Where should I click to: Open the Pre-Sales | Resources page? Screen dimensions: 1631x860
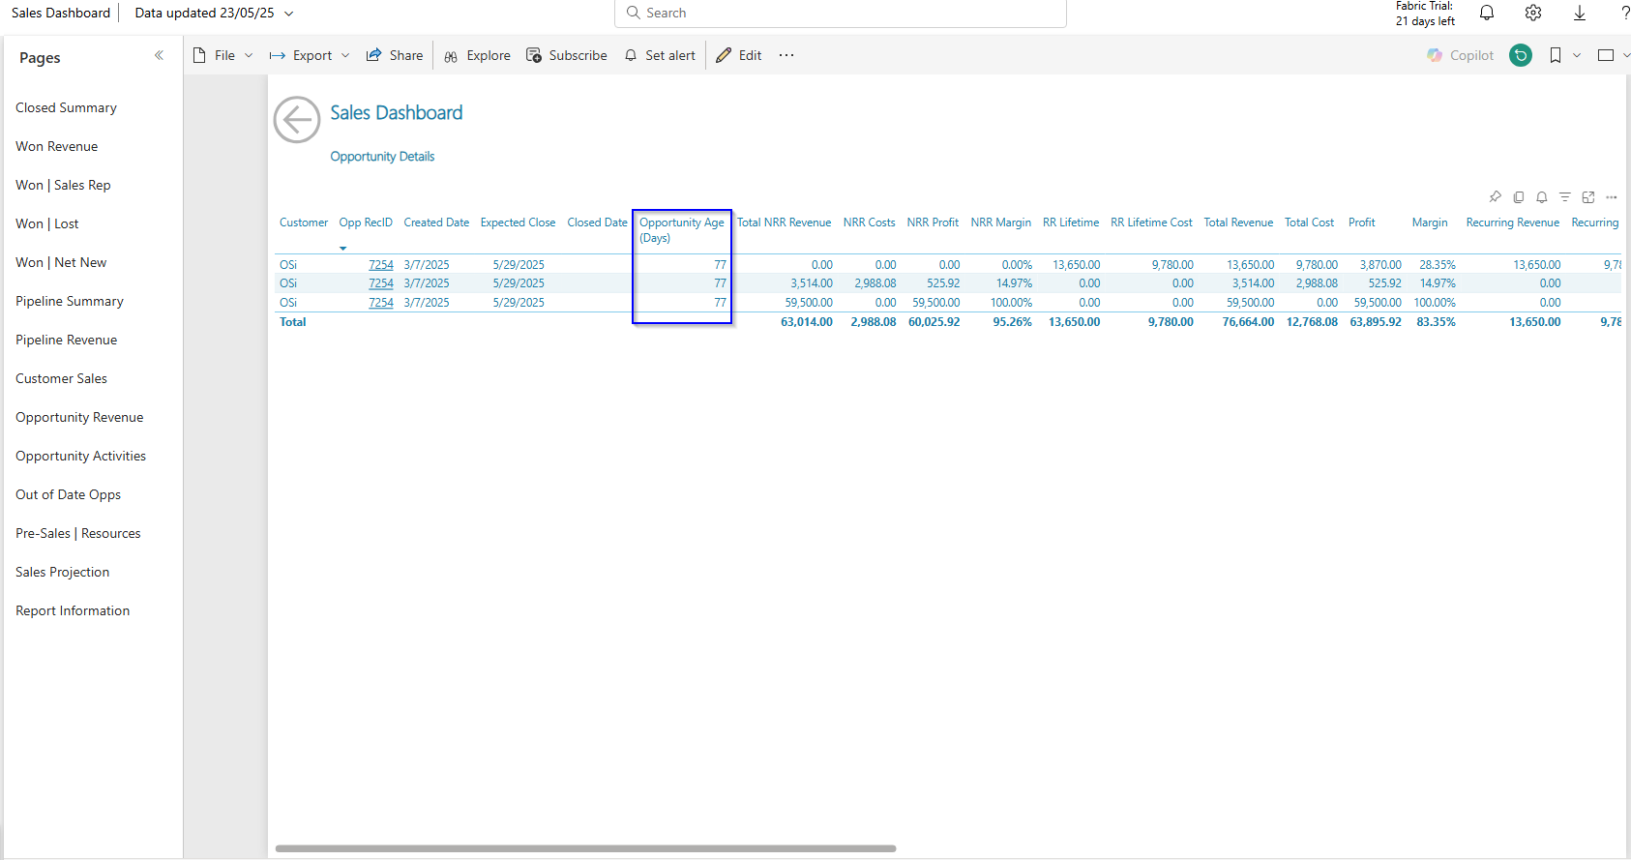pos(77,533)
